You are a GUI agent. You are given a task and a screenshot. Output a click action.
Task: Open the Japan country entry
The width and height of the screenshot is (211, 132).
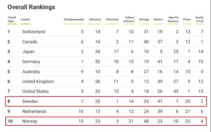(x=28, y=51)
